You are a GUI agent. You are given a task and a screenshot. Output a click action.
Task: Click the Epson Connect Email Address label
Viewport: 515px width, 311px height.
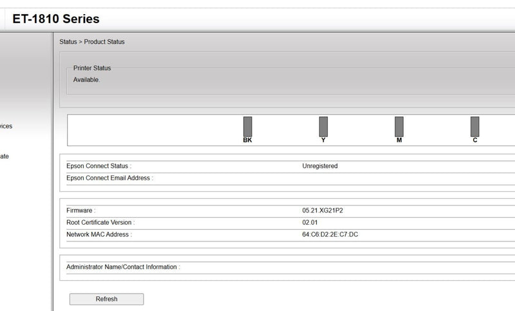pyautogui.click(x=109, y=178)
